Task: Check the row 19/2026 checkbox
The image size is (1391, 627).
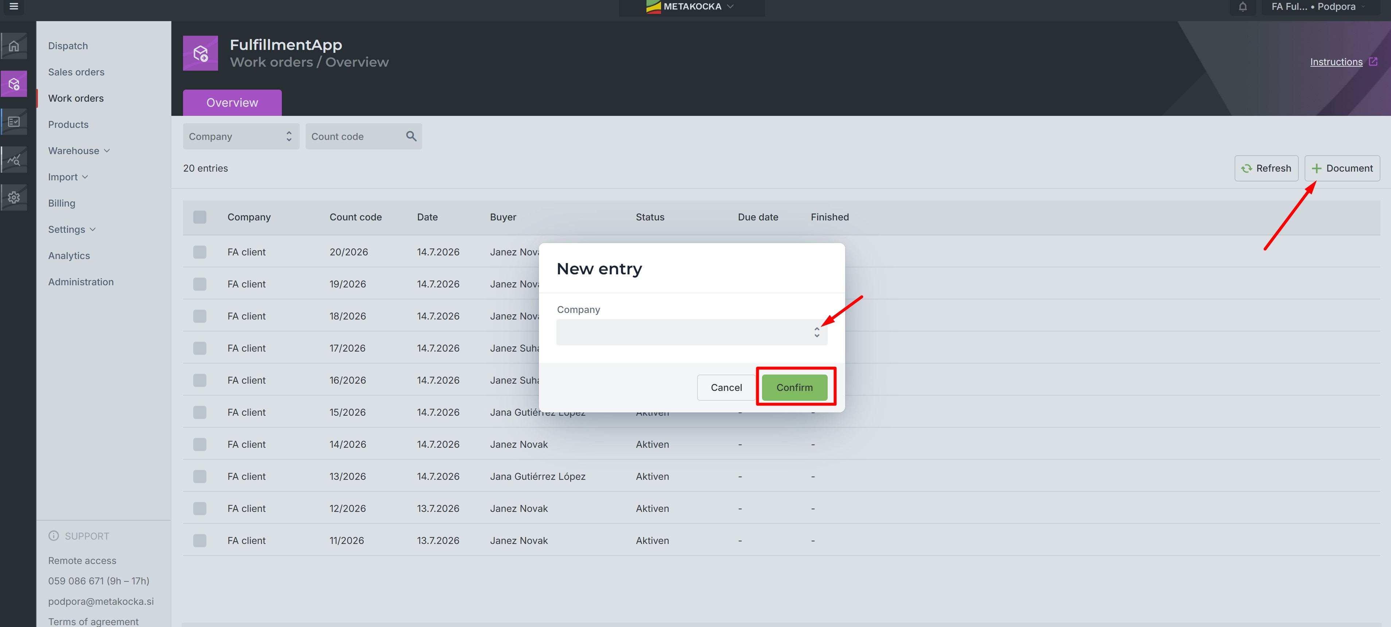Action: click(200, 284)
